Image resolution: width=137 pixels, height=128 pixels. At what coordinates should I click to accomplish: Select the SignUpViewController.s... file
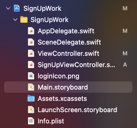(x=76, y=65)
